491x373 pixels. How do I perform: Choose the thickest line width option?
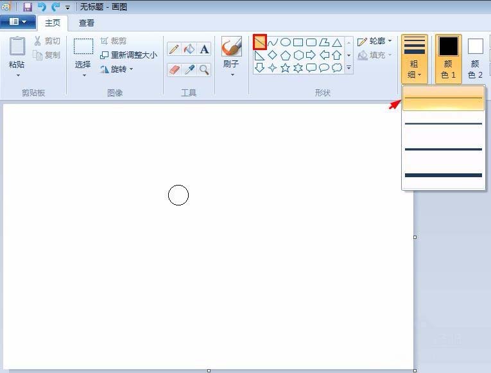tap(444, 175)
